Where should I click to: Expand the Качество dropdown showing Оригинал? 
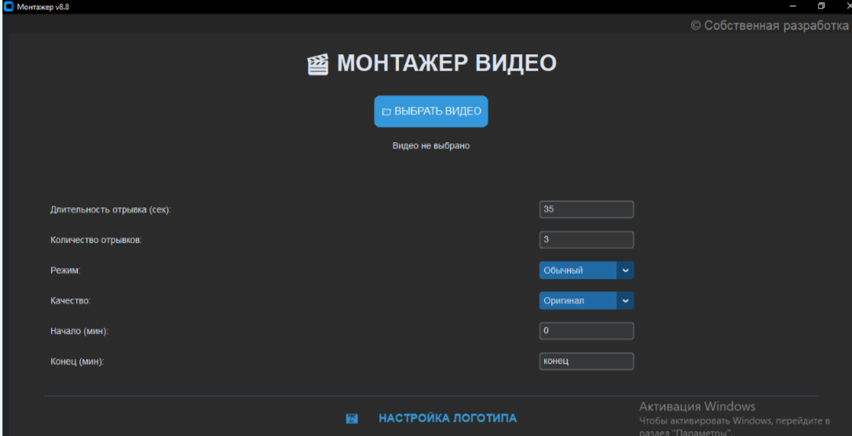[x=586, y=301]
